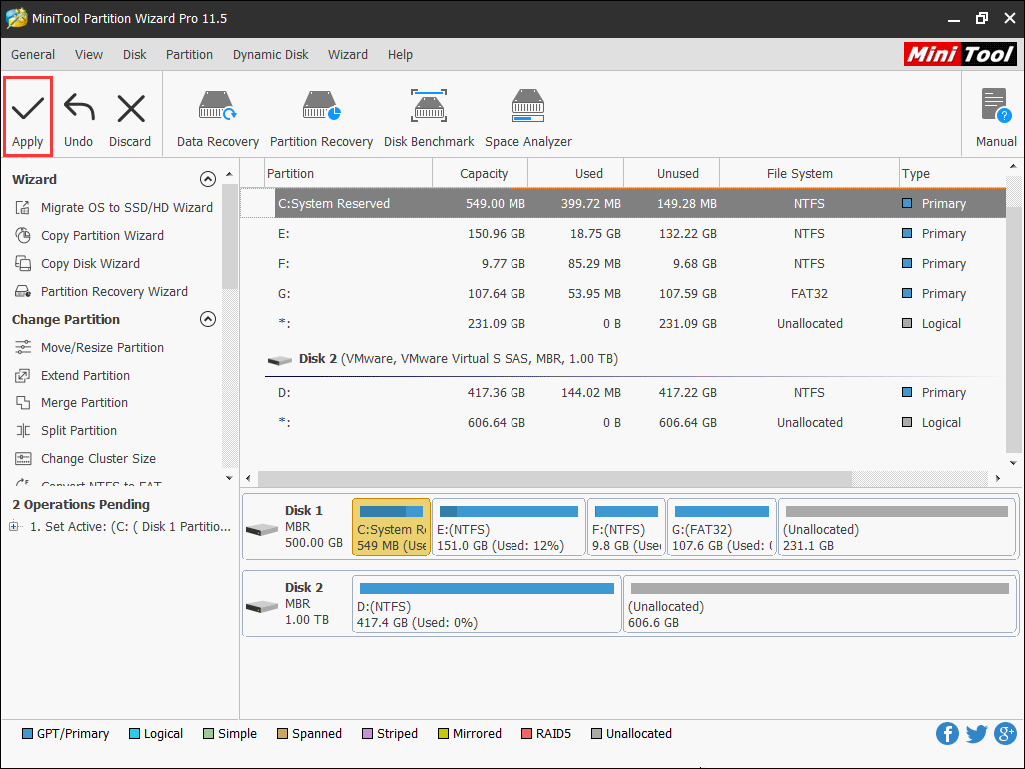Viewport: 1025px width, 769px height.
Task: Select D:(NTFS) block in disk map
Action: pos(487,604)
